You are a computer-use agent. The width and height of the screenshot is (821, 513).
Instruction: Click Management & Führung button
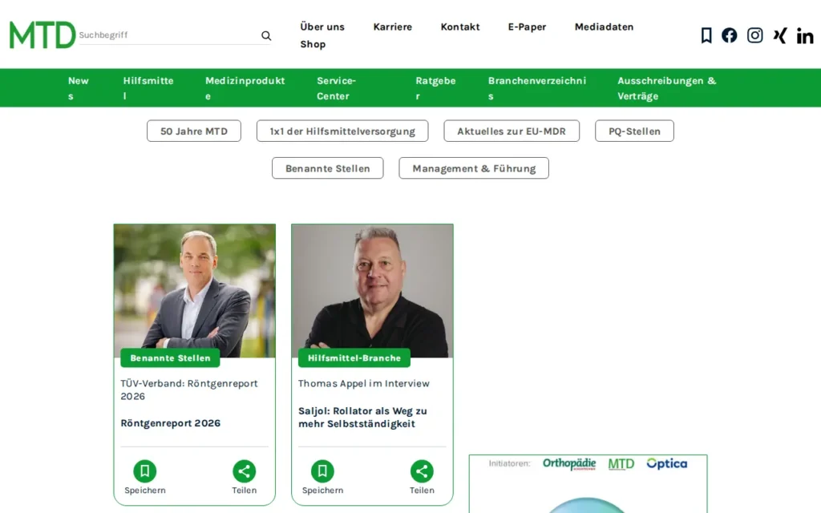point(474,168)
